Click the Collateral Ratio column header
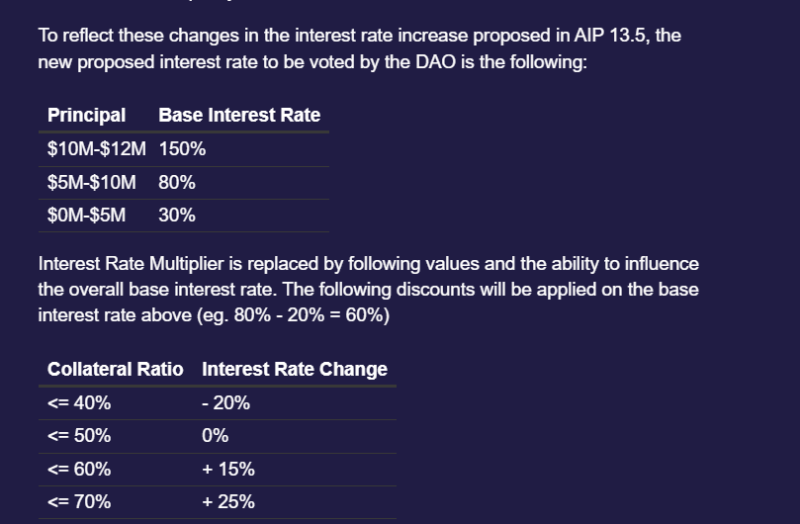Viewport: 800px width, 524px height. click(x=116, y=370)
